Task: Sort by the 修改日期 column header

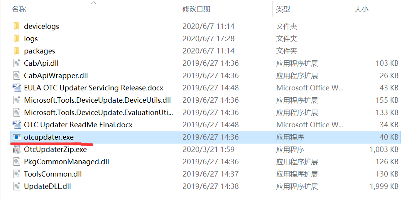Action: coord(196,9)
